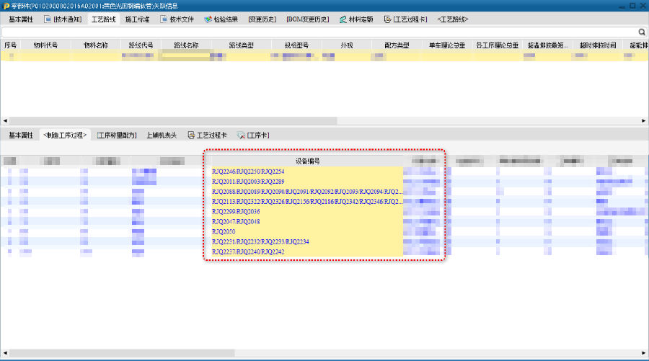Open the 基本属性 tab beside <制造工序过程>

tap(21, 135)
